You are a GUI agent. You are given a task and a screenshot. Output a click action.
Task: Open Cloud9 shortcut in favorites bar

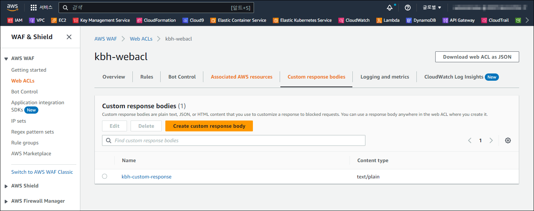pos(193,20)
